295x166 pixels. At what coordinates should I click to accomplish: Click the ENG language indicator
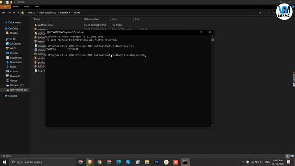(267, 162)
